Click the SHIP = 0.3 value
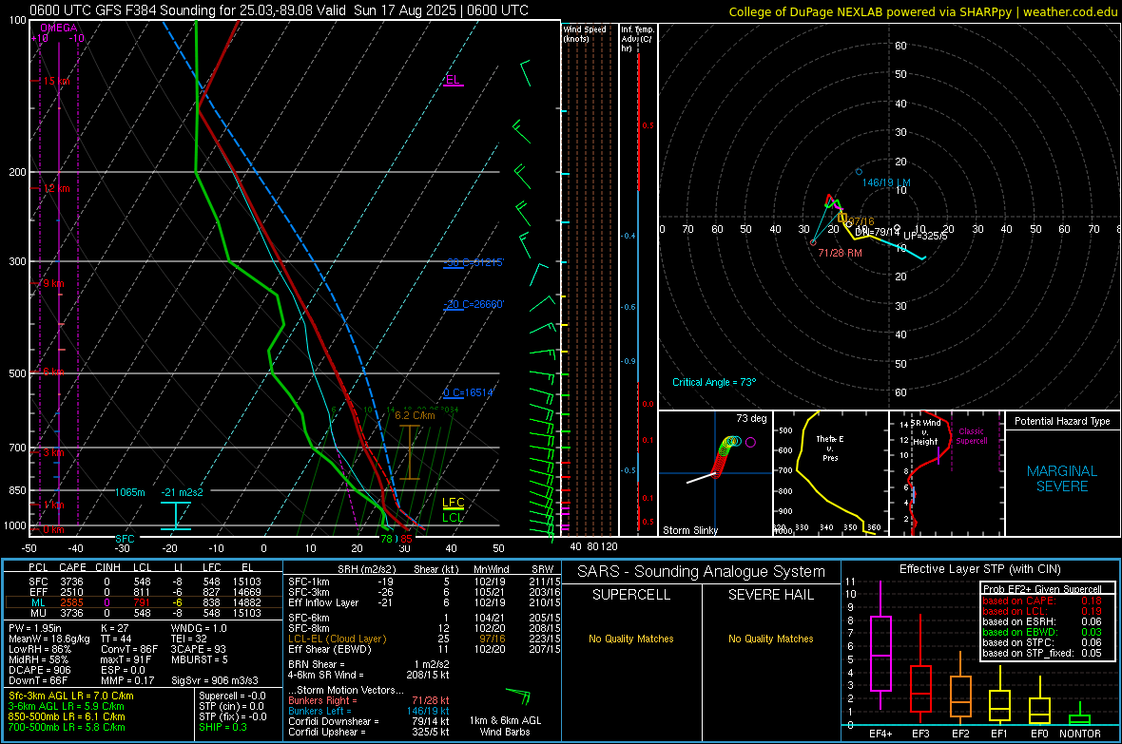Image resolution: width=1122 pixels, height=744 pixels. [x=222, y=727]
